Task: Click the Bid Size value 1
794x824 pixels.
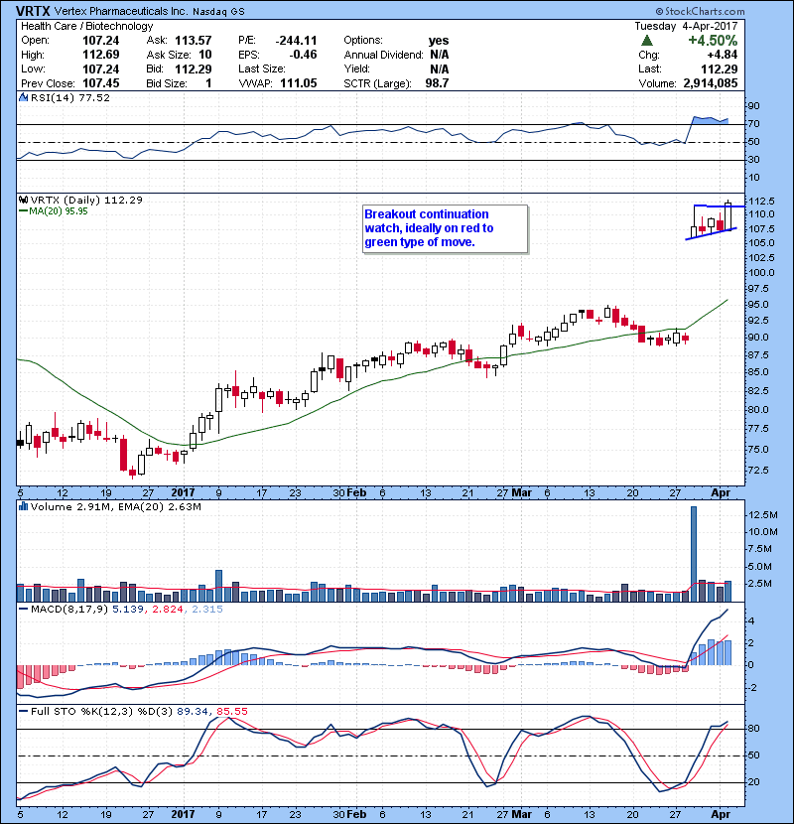Action: (208, 83)
